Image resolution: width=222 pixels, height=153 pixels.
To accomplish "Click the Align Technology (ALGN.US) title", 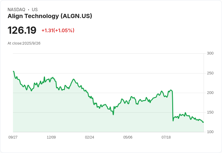I will point(50,16).
